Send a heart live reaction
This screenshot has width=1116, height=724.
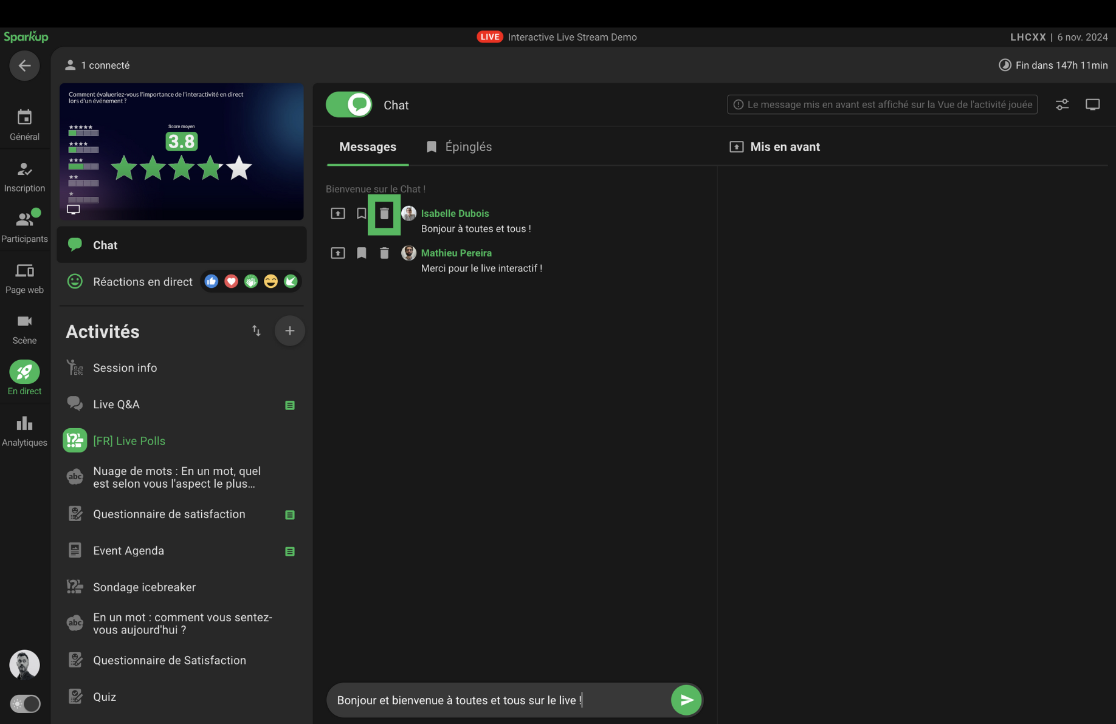point(231,282)
